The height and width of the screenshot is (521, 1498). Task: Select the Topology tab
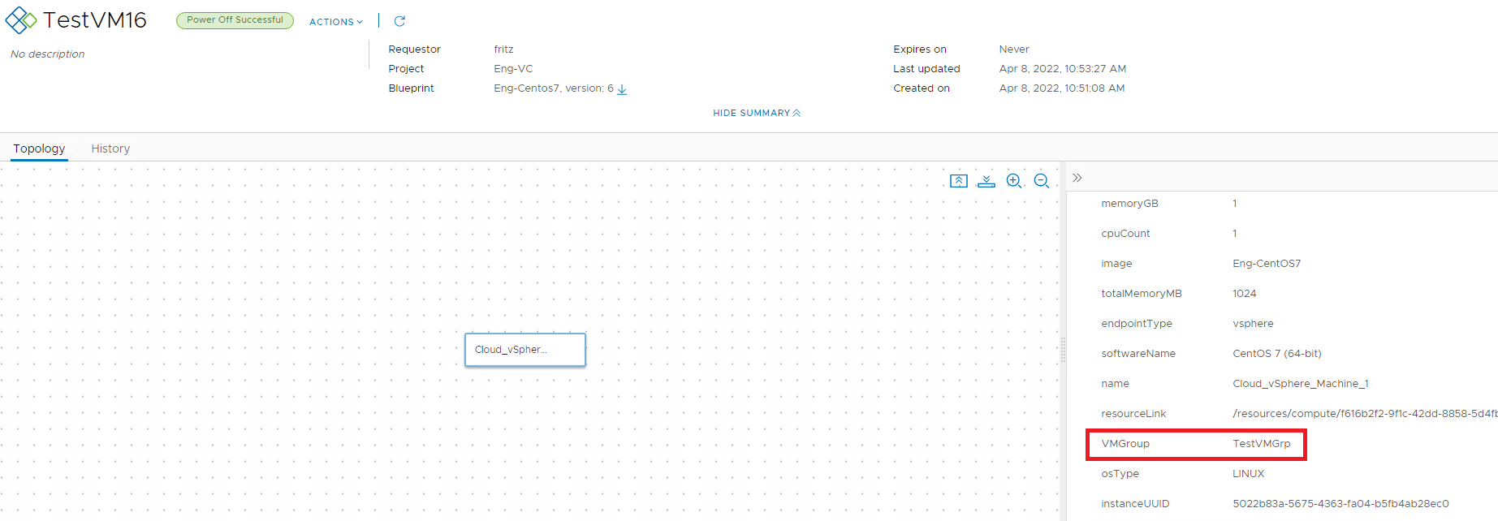tap(39, 149)
